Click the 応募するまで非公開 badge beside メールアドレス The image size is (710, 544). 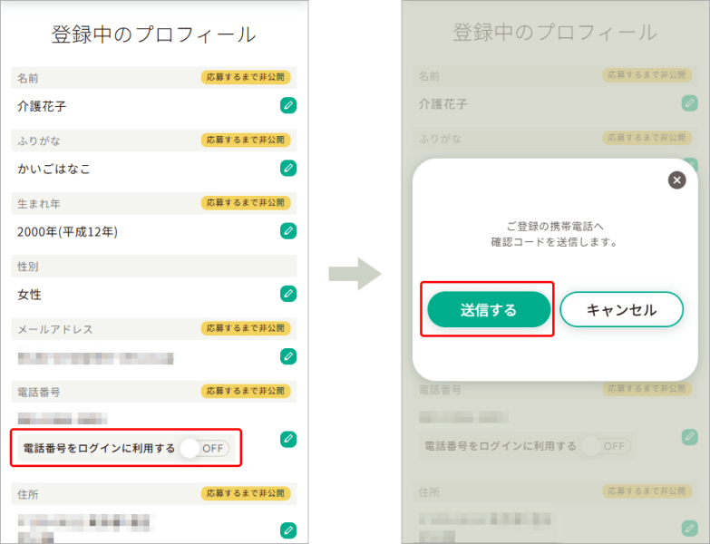pos(246,328)
